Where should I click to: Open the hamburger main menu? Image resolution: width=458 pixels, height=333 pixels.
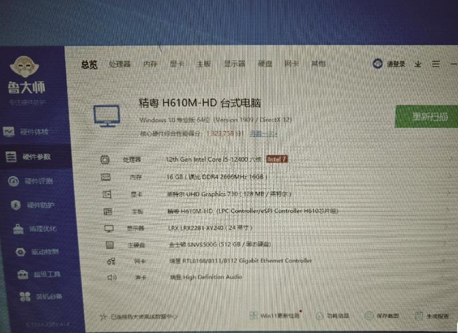coord(436,64)
